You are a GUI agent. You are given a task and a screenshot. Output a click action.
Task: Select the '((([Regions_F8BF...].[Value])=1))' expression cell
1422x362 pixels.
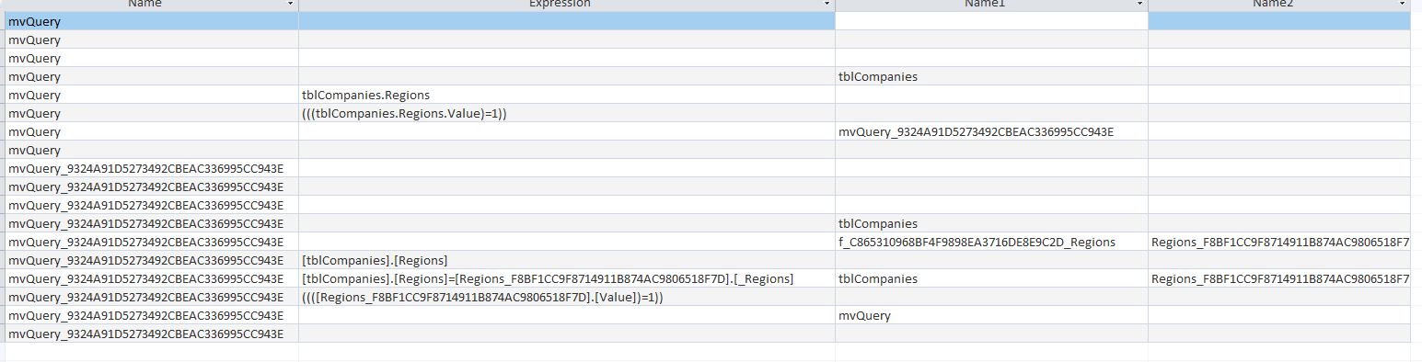click(567, 297)
